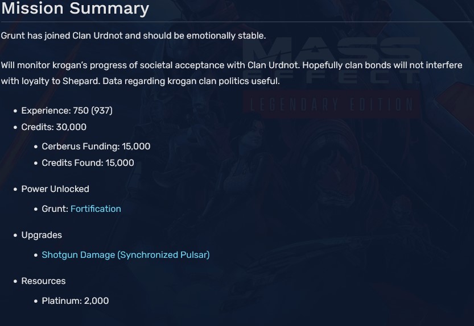The width and height of the screenshot is (474, 326).
Task: Open the Fortification power link
Action: point(96,209)
